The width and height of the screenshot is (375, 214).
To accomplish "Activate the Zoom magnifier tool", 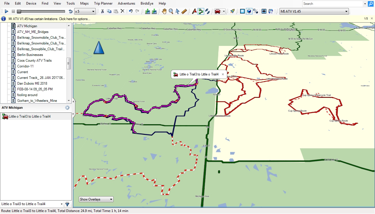I will [x=171, y=11].
